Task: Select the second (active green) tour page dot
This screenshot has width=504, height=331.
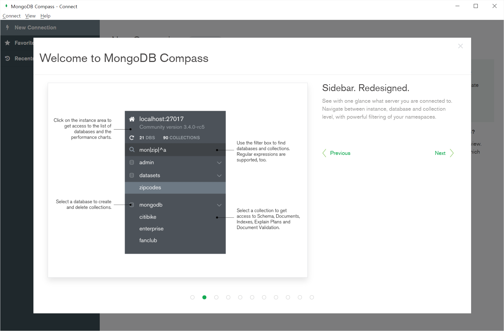Action: [204, 297]
